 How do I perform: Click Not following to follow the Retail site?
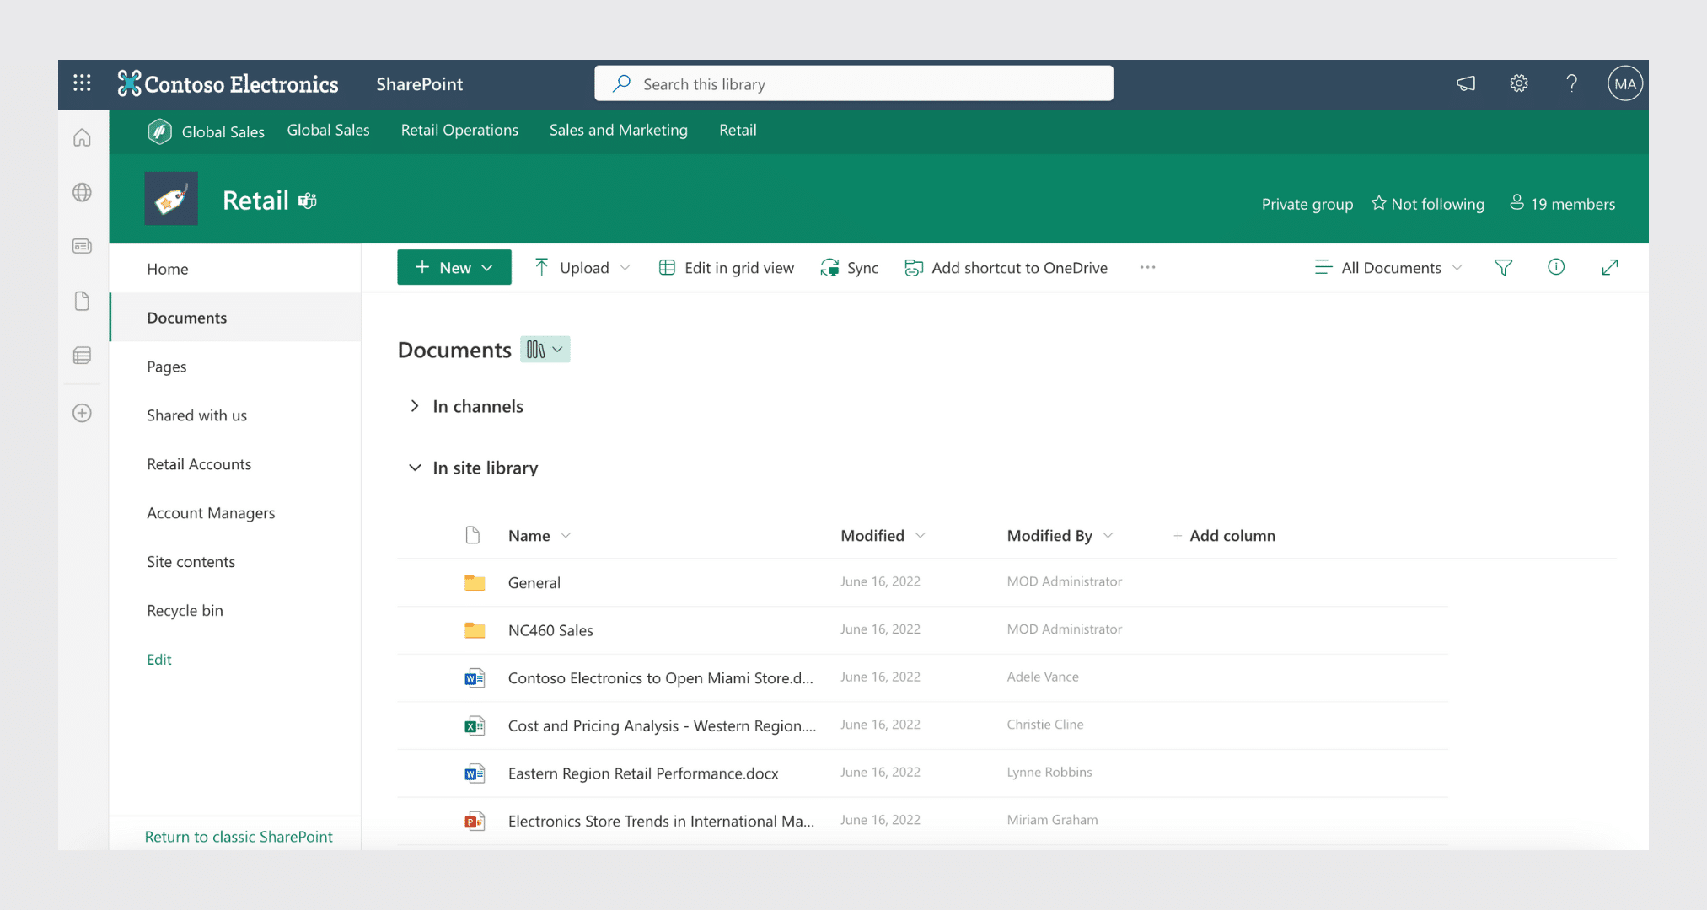pyautogui.click(x=1428, y=203)
